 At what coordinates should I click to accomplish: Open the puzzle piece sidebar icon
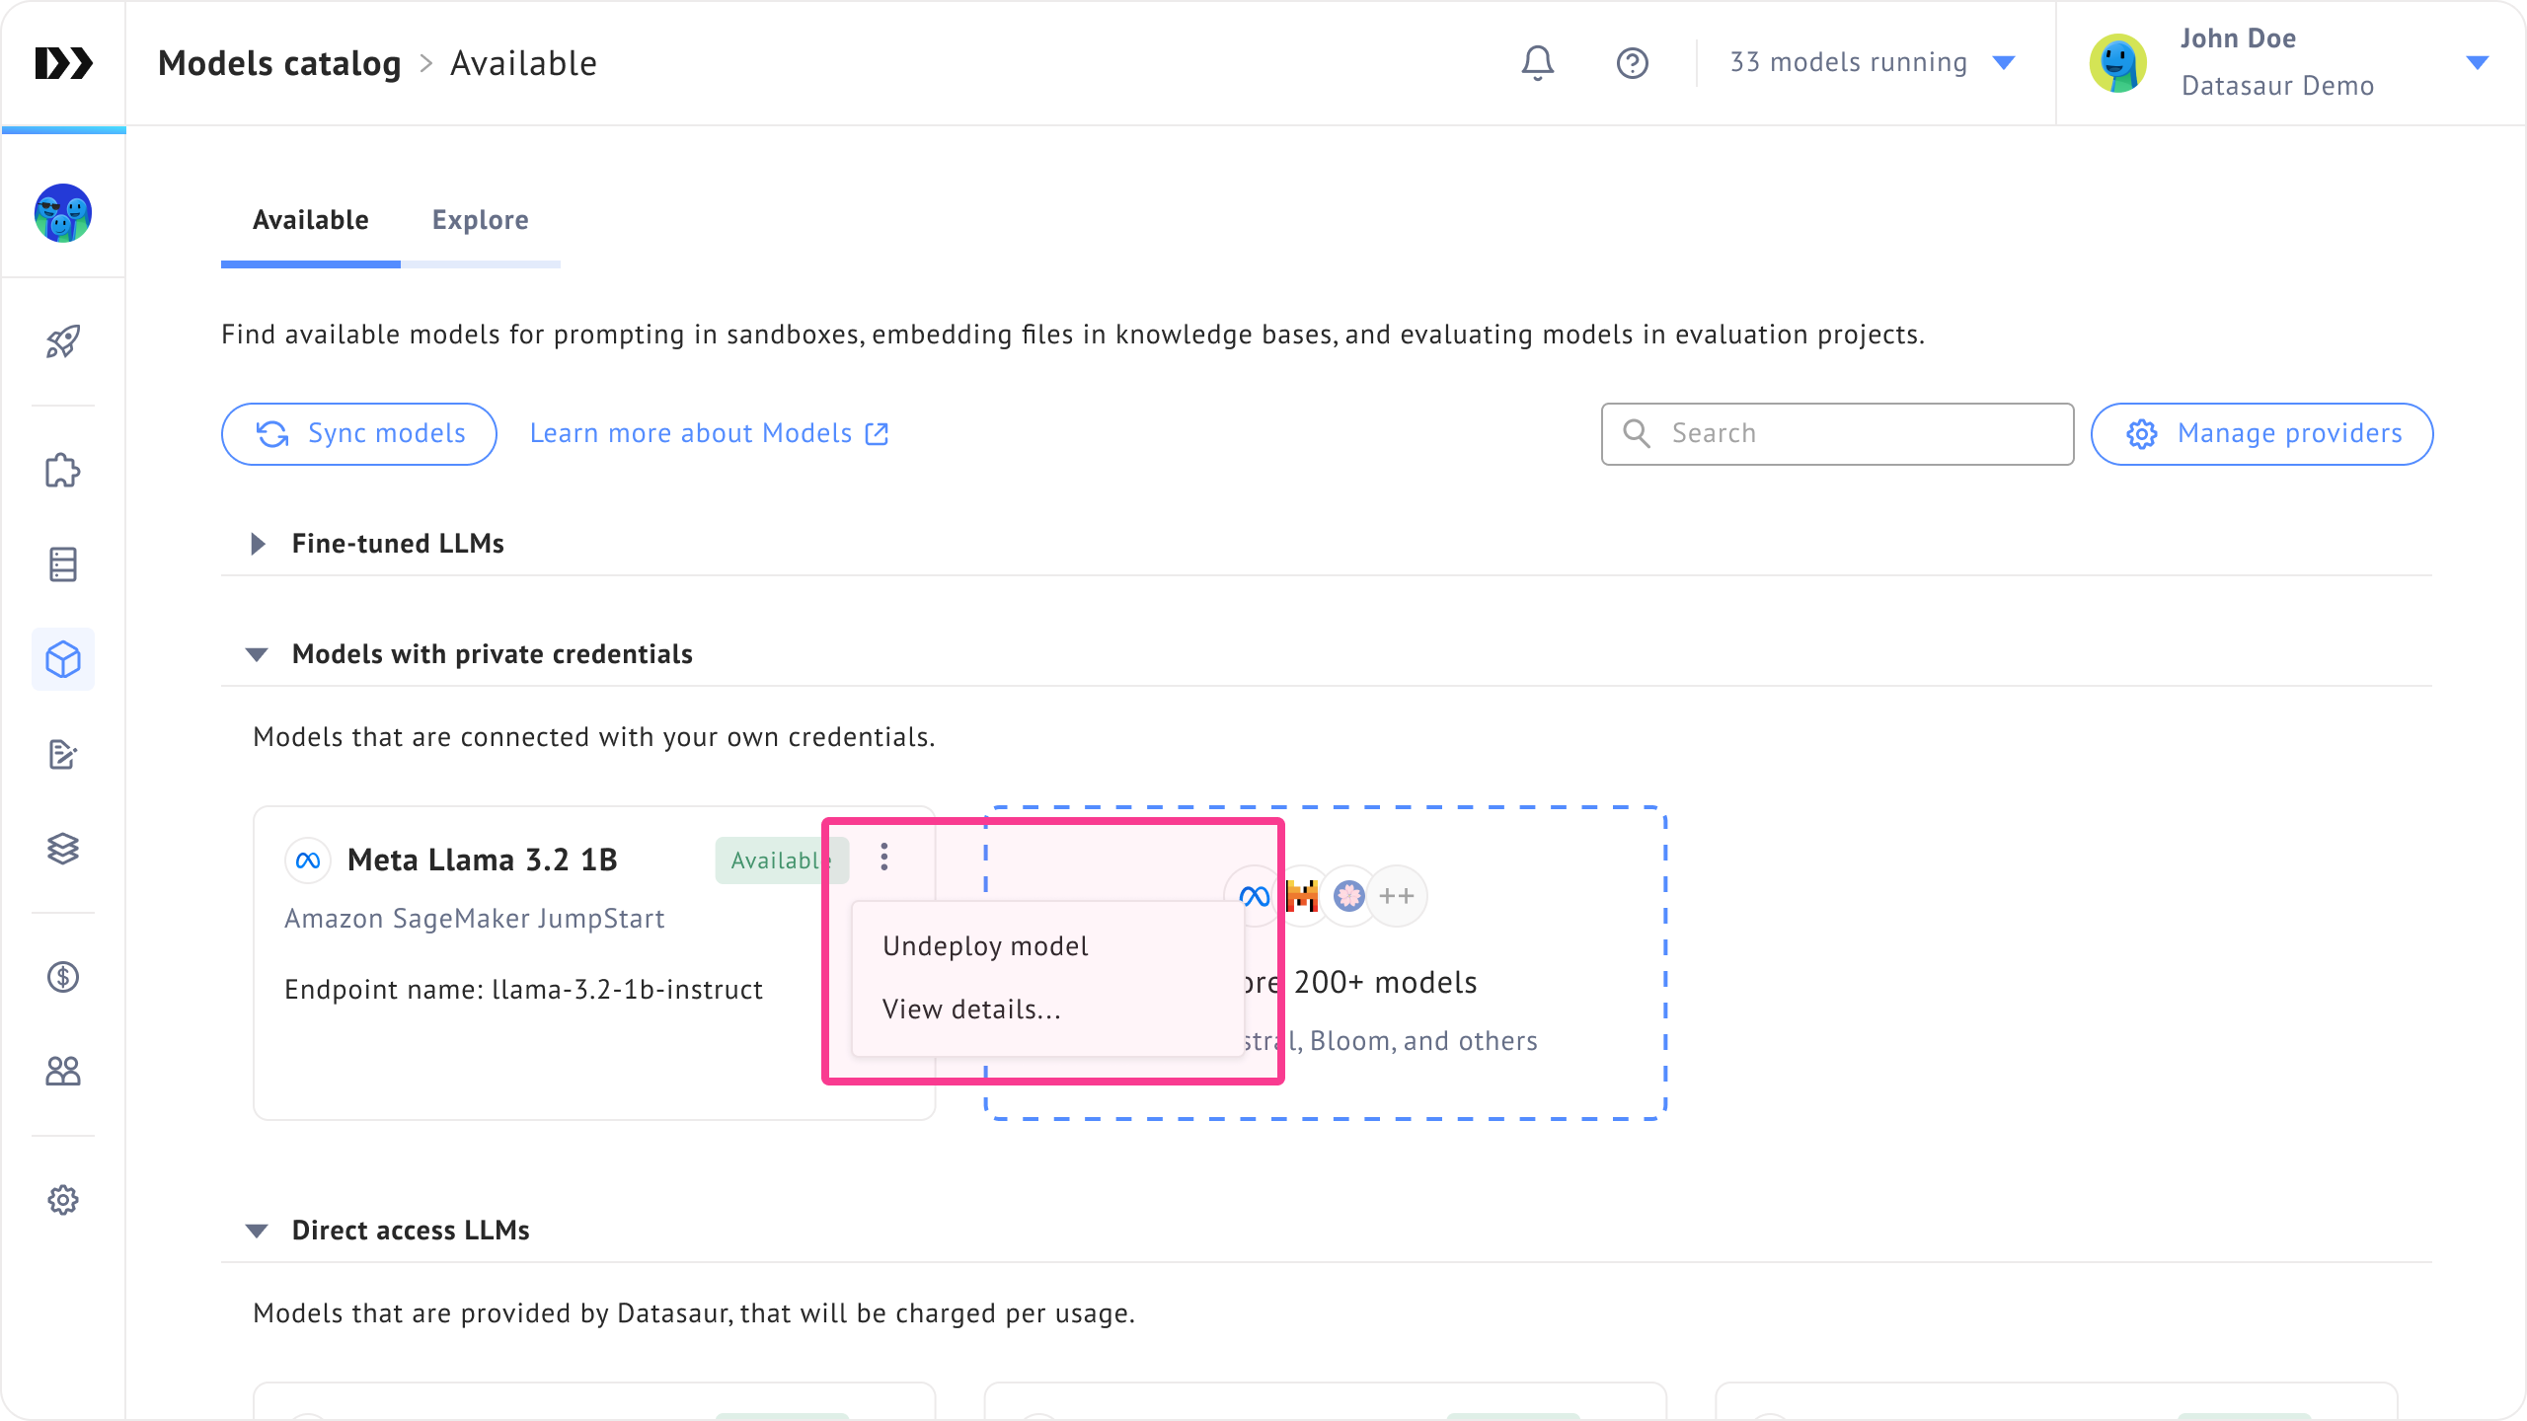click(x=63, y=471)
